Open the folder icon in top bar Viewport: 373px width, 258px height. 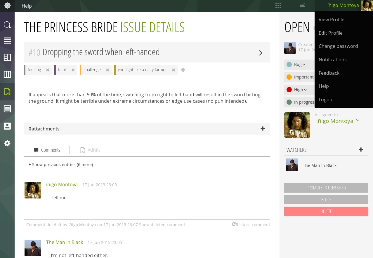302,5
